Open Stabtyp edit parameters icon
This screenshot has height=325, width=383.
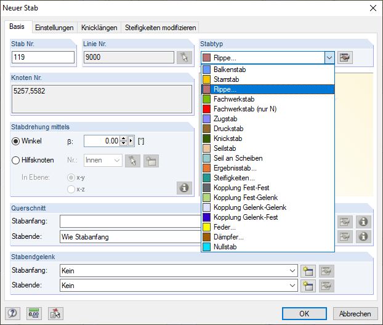coord(345,58)
